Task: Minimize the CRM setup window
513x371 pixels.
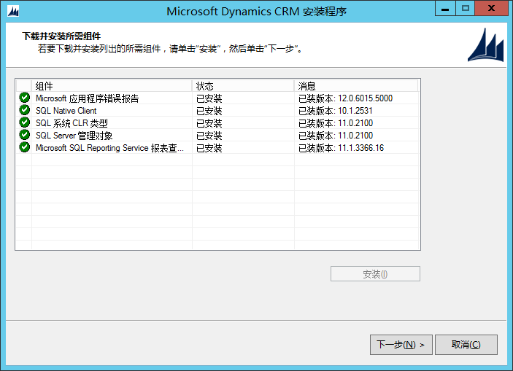Action: (x=445, y=9)
